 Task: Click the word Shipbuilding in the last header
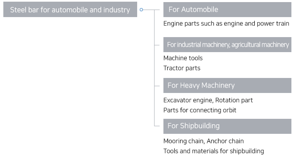200,126
